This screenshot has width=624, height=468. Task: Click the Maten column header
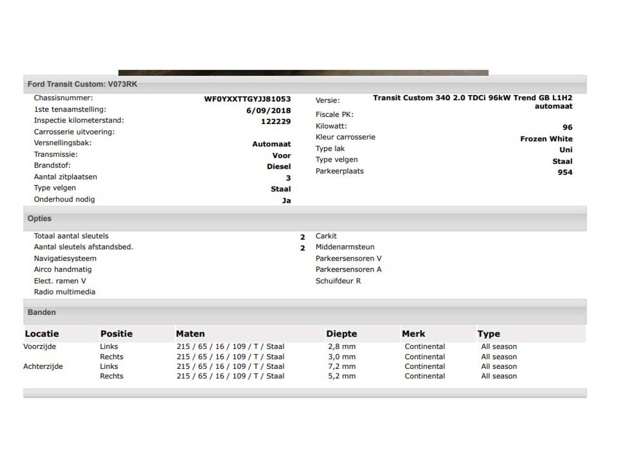(190, 334)
